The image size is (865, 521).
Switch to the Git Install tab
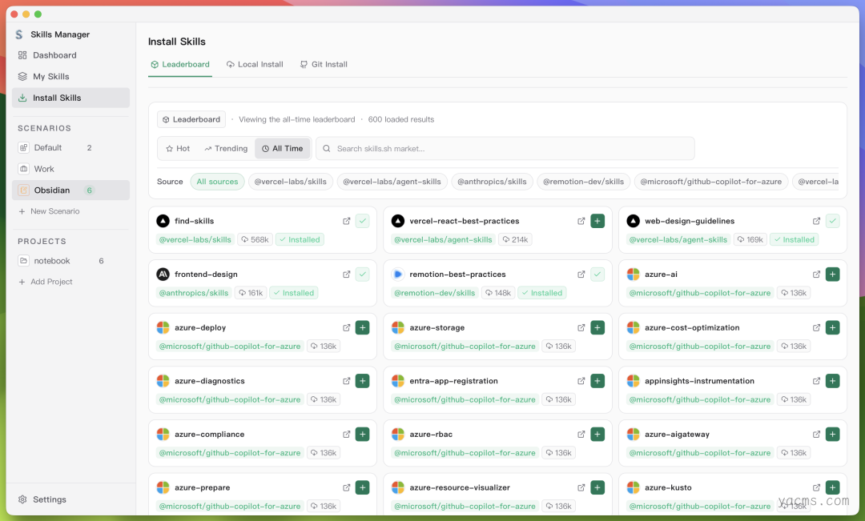click(x=324, y=65)
